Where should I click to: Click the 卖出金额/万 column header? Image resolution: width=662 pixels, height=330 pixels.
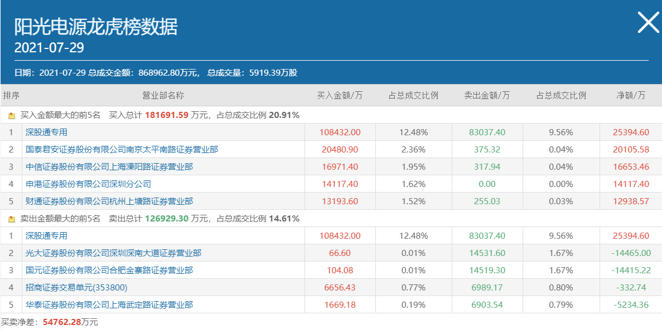click(487, 95)
